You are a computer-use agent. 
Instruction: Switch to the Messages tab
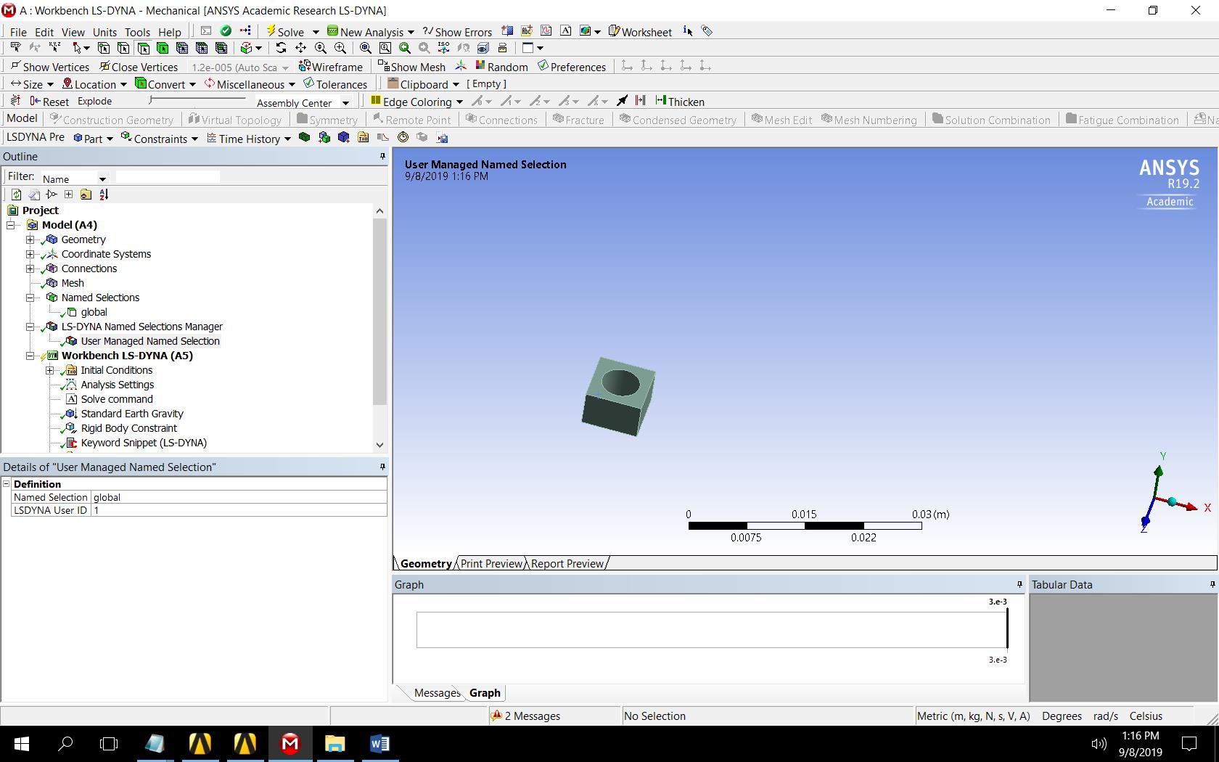(437, 693)
